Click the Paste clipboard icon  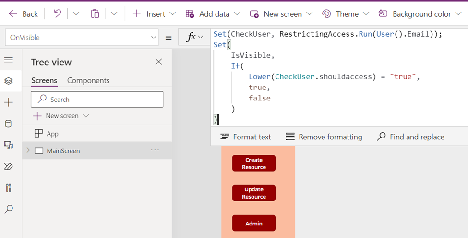(95, 14)
